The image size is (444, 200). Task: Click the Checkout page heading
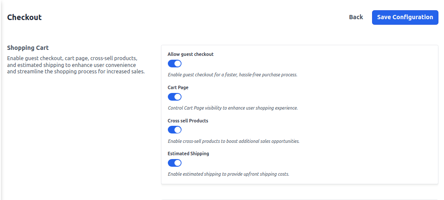click(24, 17)
